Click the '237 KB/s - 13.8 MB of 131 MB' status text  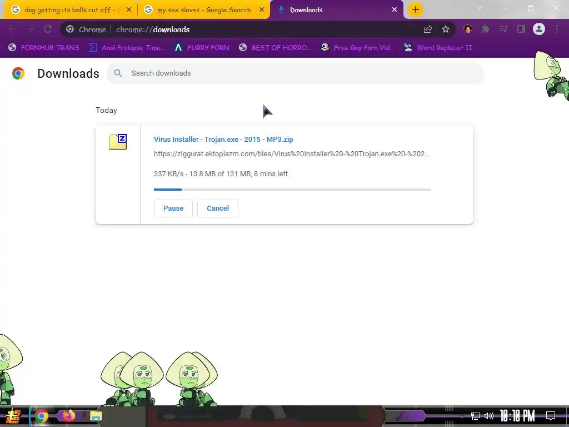(221, 174)
